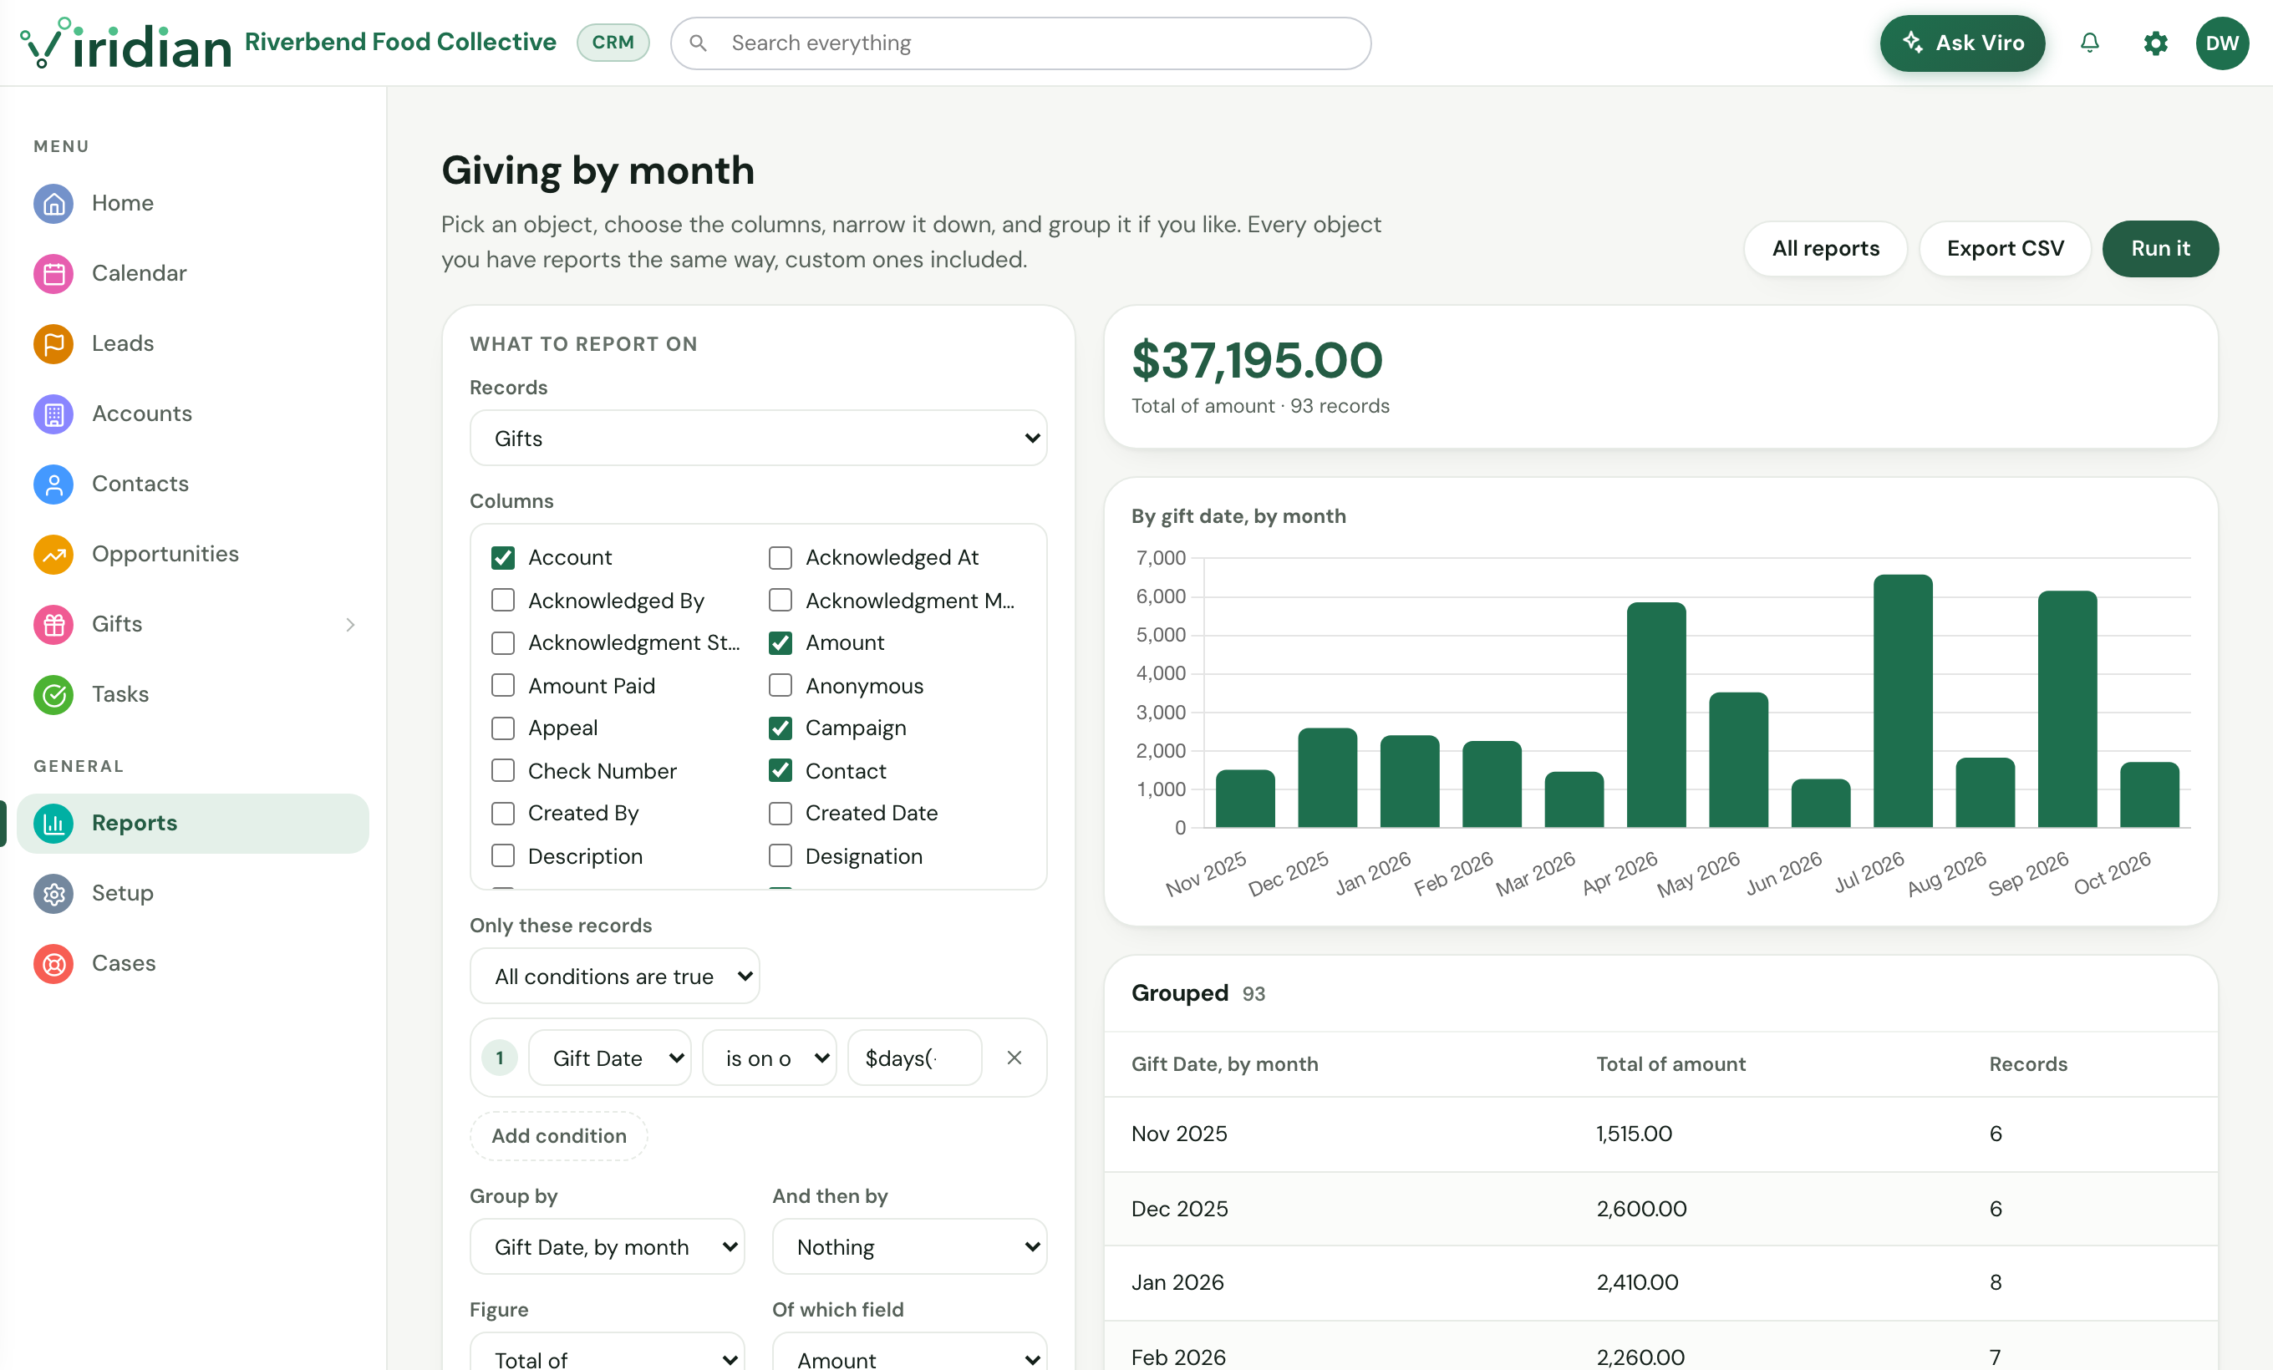Click the Viridian logo

point(125,43)
